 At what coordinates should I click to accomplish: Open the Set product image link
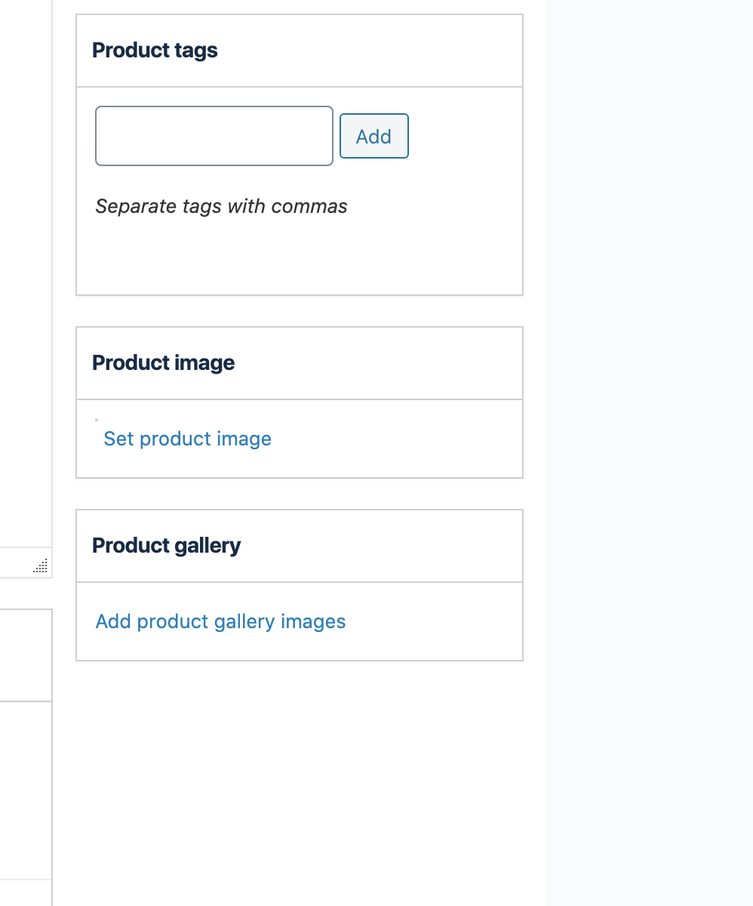[x=187, y=439]
